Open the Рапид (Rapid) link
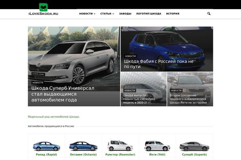This screenshot has width=241, height=160. coord(47,154)
